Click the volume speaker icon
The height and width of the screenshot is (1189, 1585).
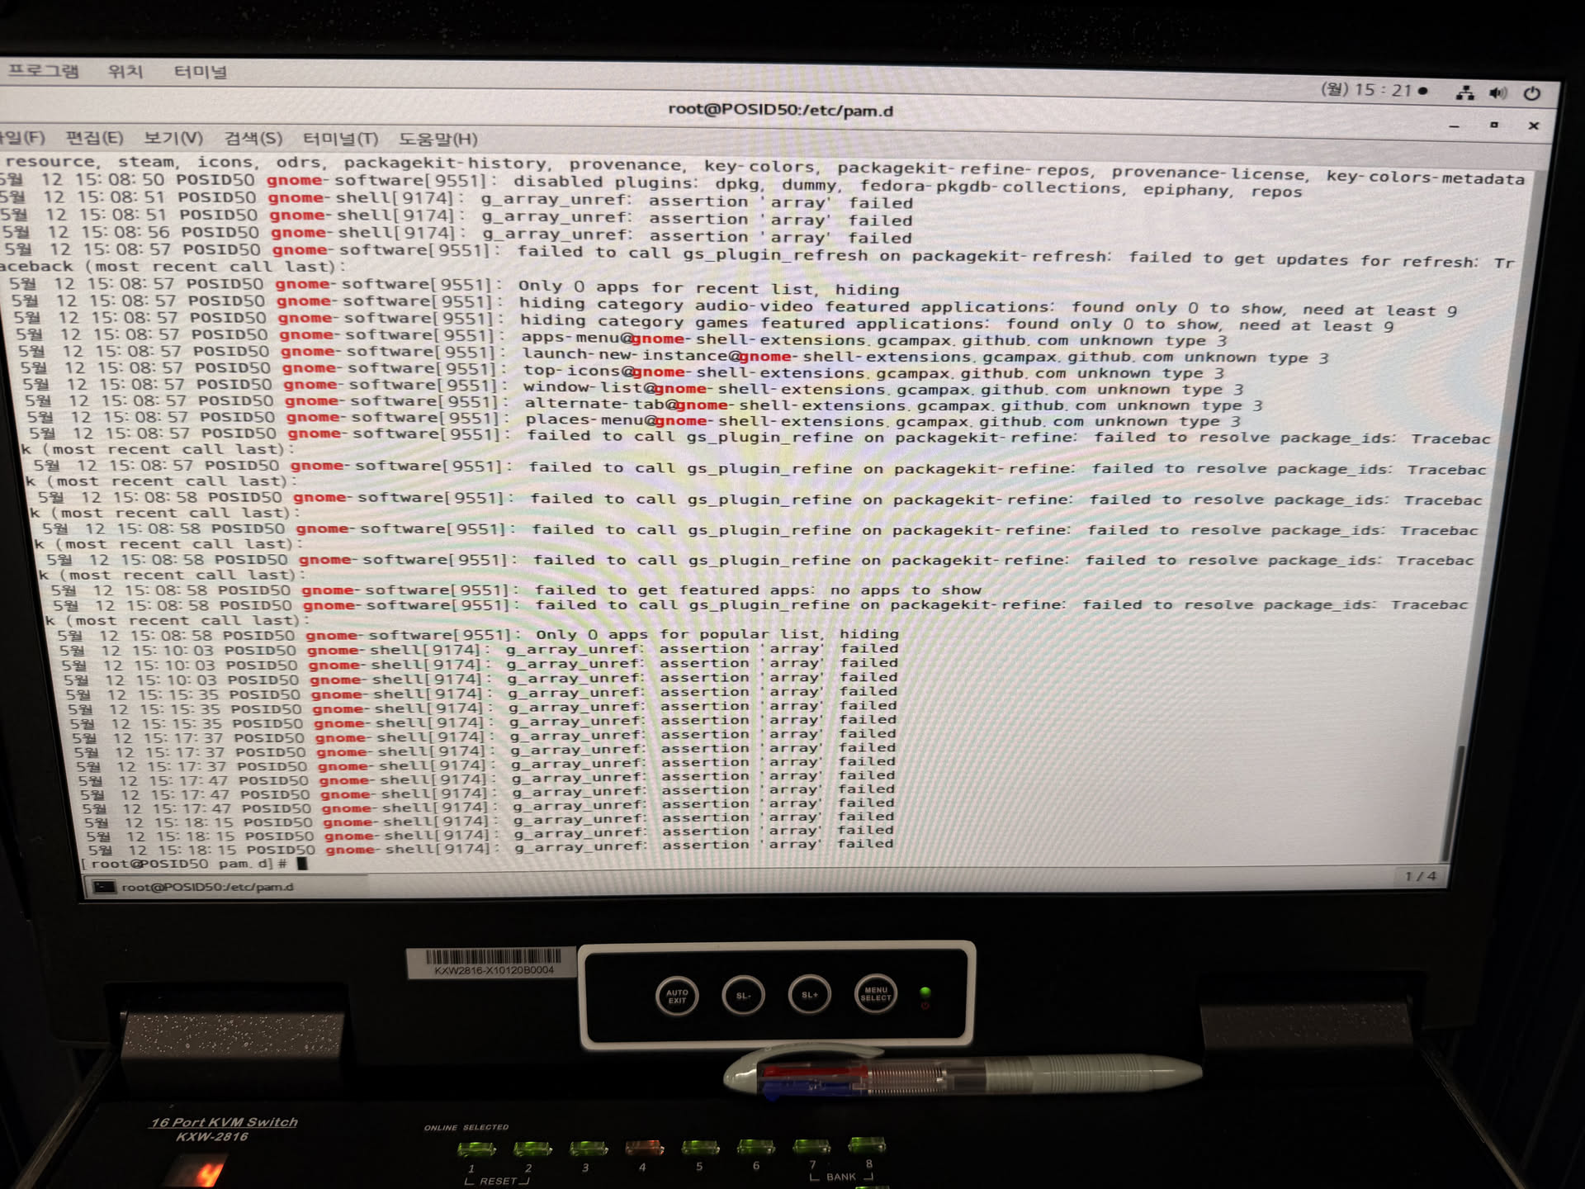[1497, 93]
